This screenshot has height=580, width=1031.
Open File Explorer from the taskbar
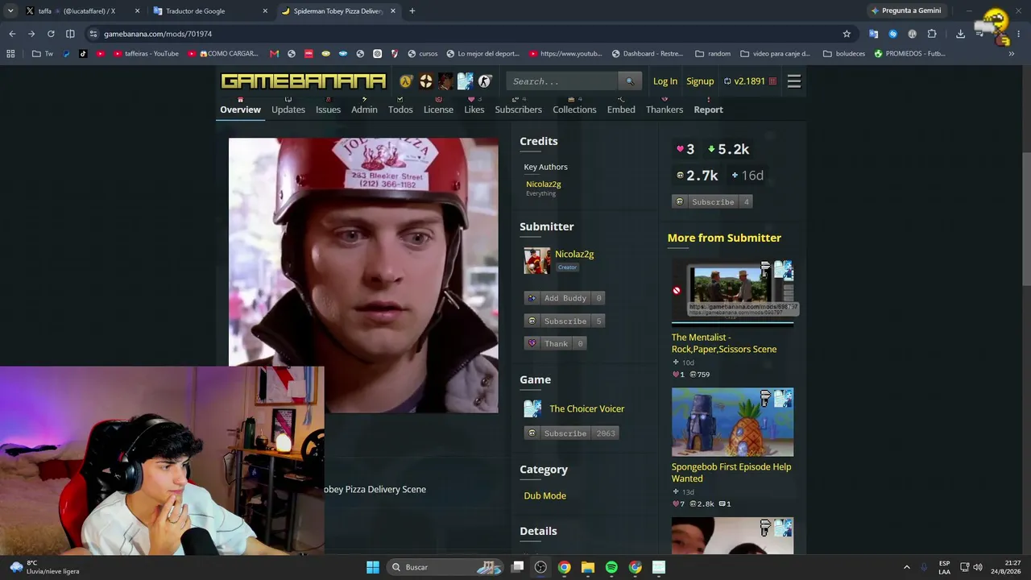pyautogui.click(x=588, y=567)
